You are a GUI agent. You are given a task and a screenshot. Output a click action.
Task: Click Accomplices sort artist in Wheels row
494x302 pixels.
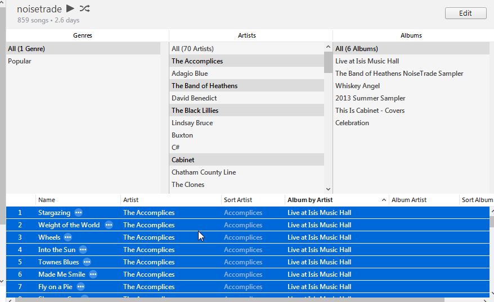(x=243, y=237)
